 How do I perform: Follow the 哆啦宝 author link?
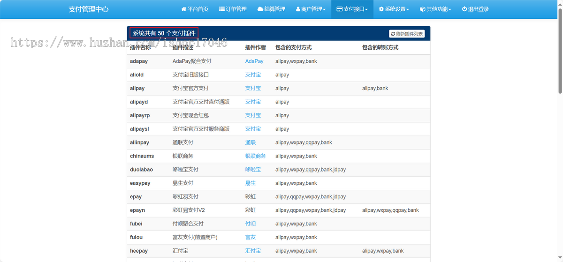tap(253, 170)
